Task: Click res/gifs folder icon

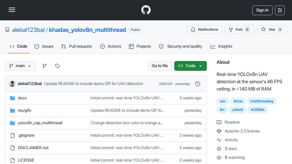Action: pyautogui.click(x=12, y=111)
